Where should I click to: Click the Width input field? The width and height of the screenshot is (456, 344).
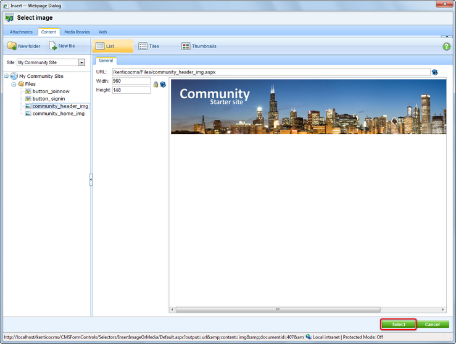pyautogui.click(x=131, y=81)
